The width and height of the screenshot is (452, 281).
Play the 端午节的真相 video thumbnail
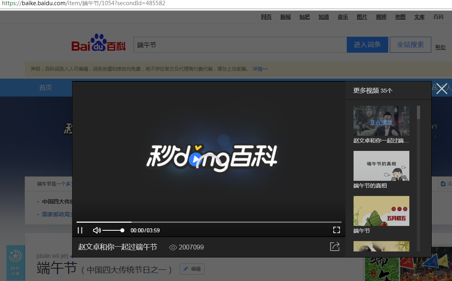coord(381,166)
